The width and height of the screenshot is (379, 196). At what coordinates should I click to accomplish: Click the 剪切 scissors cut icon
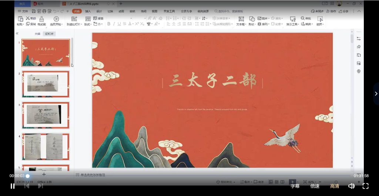(x=28, y=18)
